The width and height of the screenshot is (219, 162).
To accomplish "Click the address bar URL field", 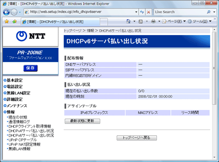I will 80,12.
